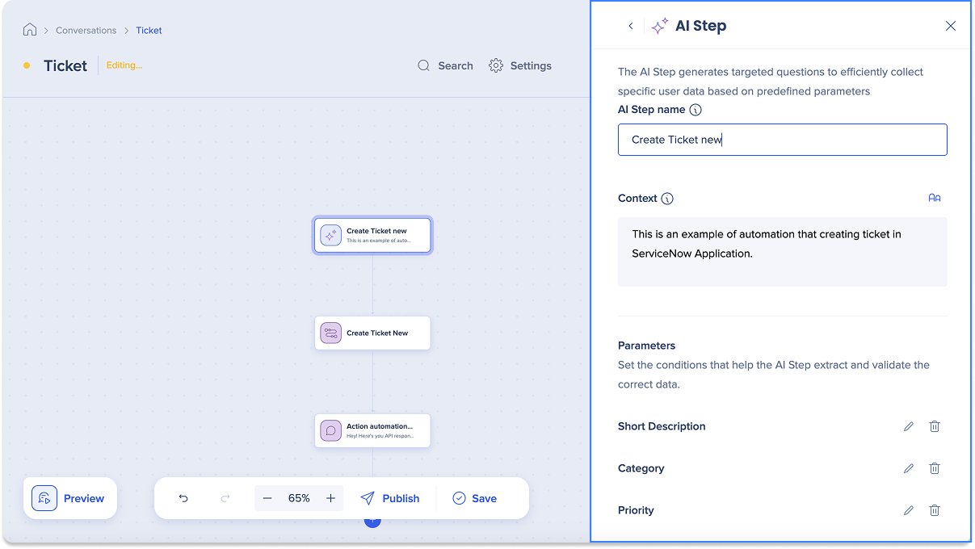The width and height of the screenshot is (975, 549).
Task: Click the home icon in breadcrumb
Action: pos(30,30)
